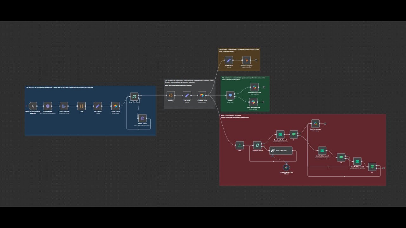This screenshot has width=406, height=228.
Task: Select the Send a message Slack node
Action: pos(315,123)
